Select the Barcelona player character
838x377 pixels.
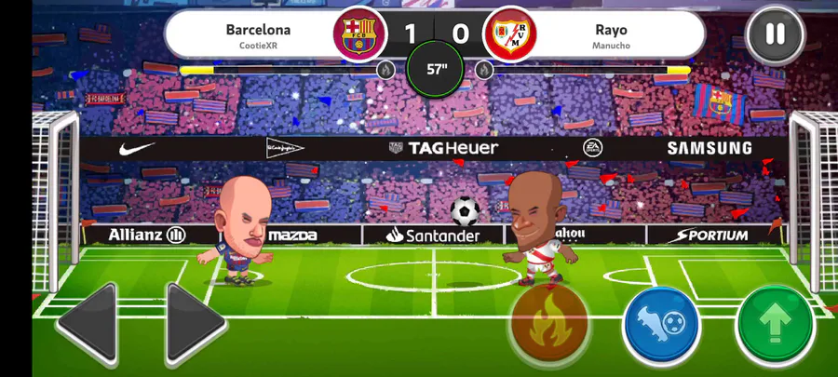coord(239,231)
